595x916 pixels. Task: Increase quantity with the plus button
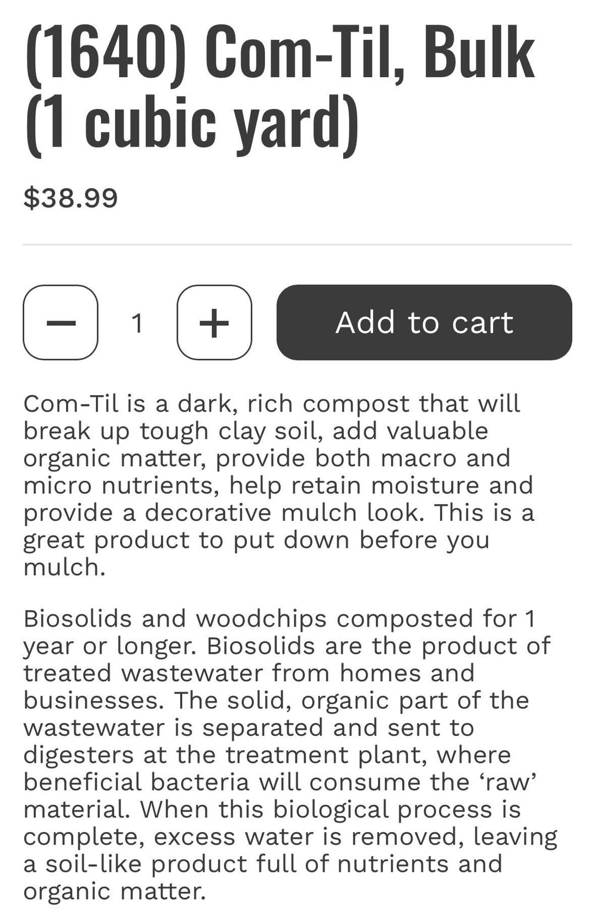(x=214, y=322)
